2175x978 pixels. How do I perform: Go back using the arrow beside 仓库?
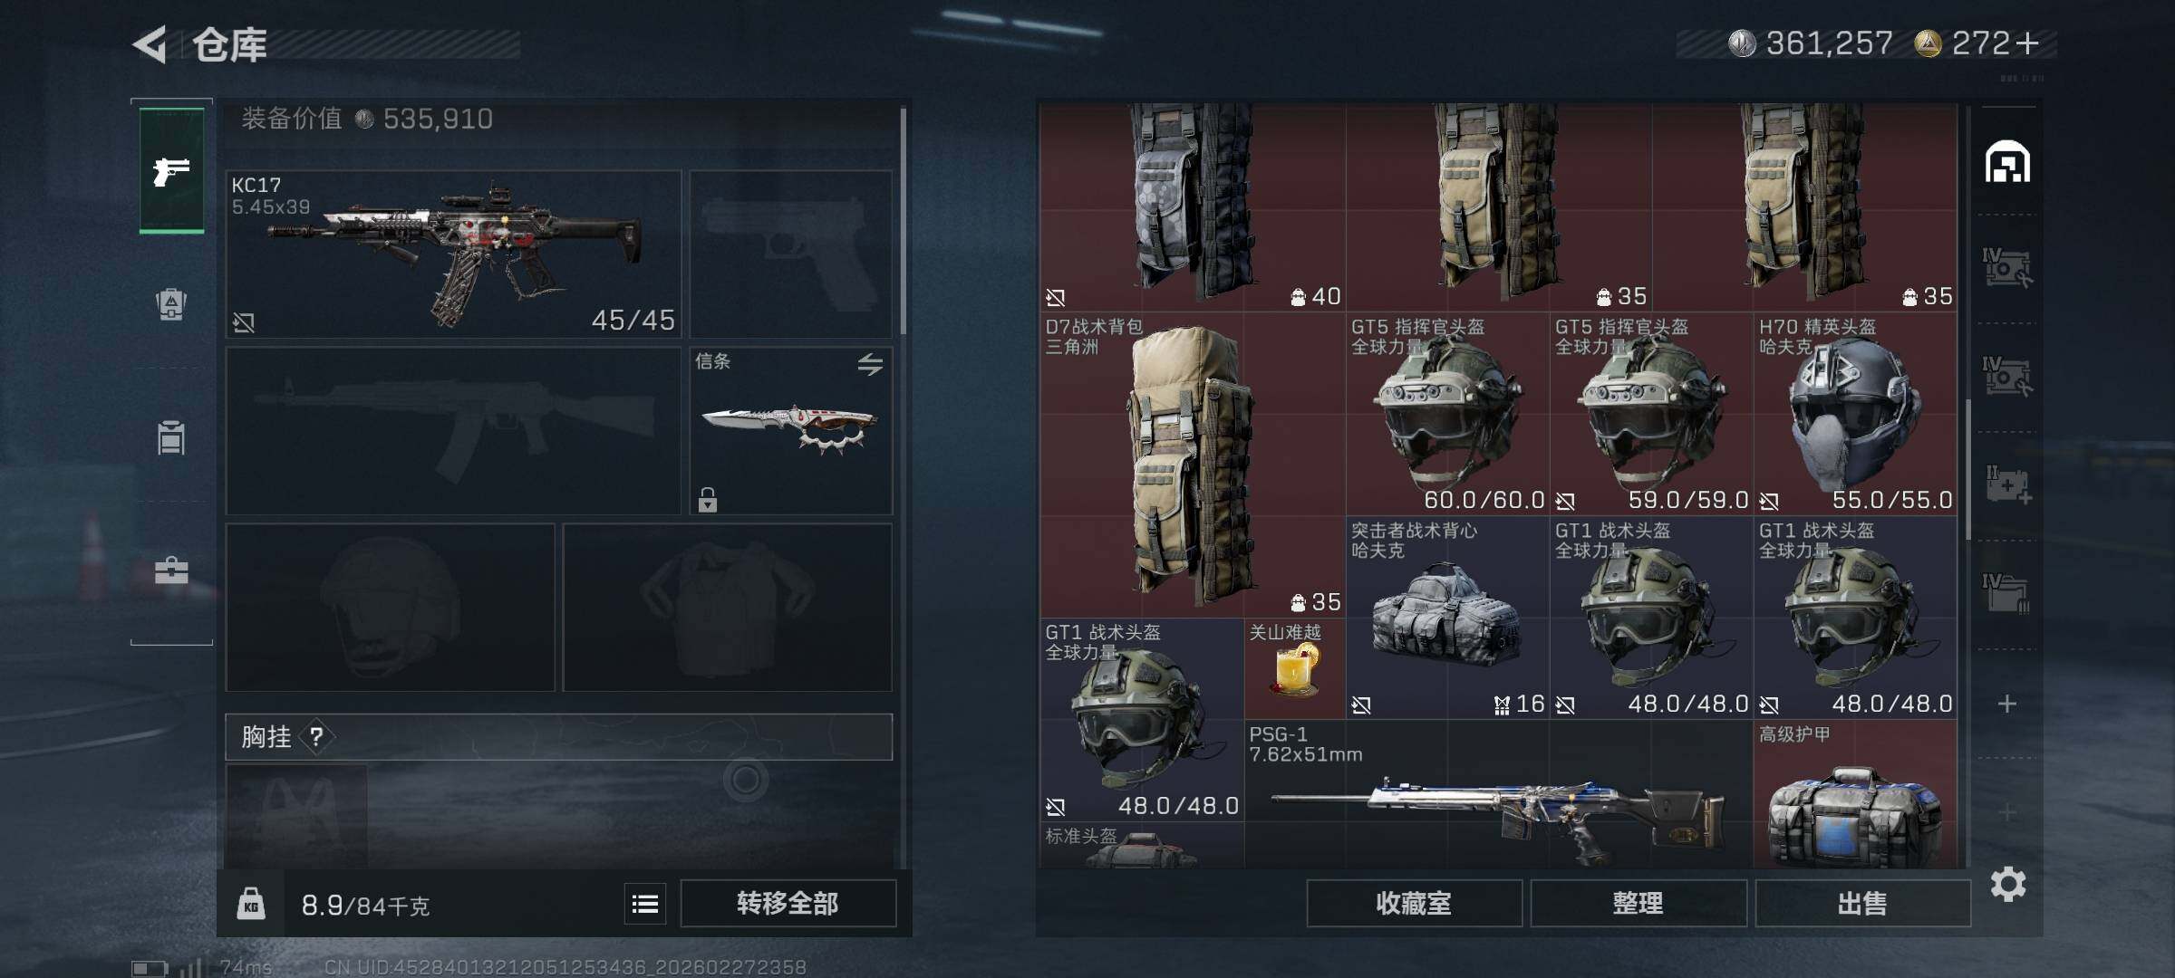[150, 44]
